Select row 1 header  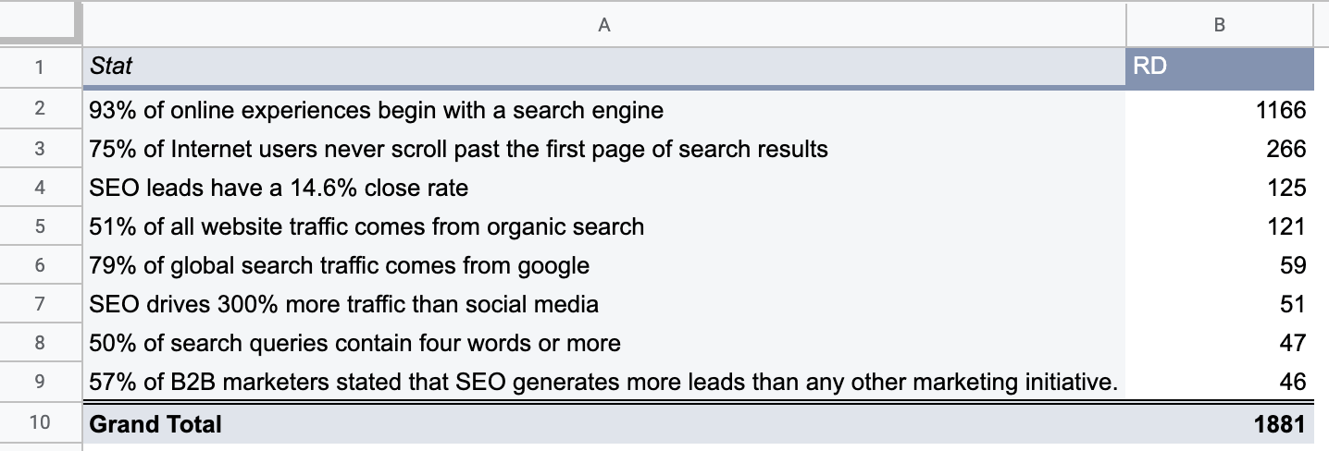(40, 67)
